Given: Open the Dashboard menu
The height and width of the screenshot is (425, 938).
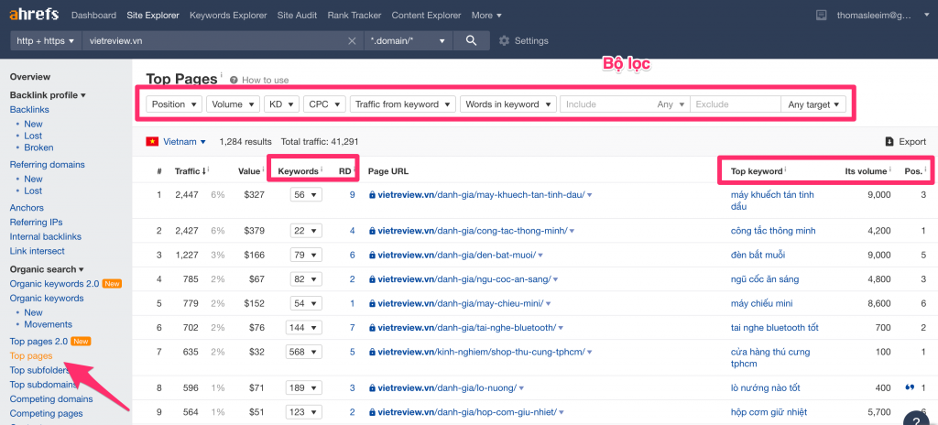Looking at the screenshot, I should click(94, 15).
